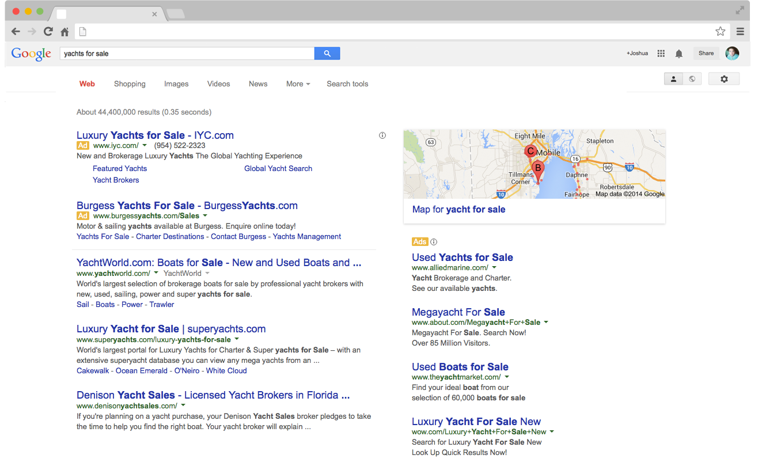This screenshot has width=758, height=466.
Task: Click map pin B on map
Action: coord(538,171)
